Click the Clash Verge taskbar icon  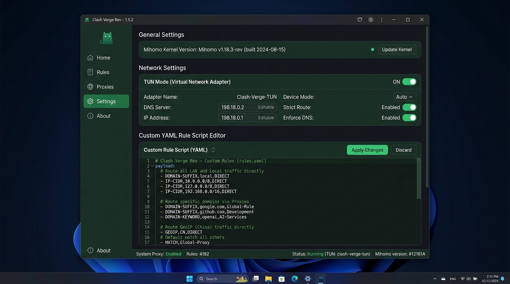point(321,279)
